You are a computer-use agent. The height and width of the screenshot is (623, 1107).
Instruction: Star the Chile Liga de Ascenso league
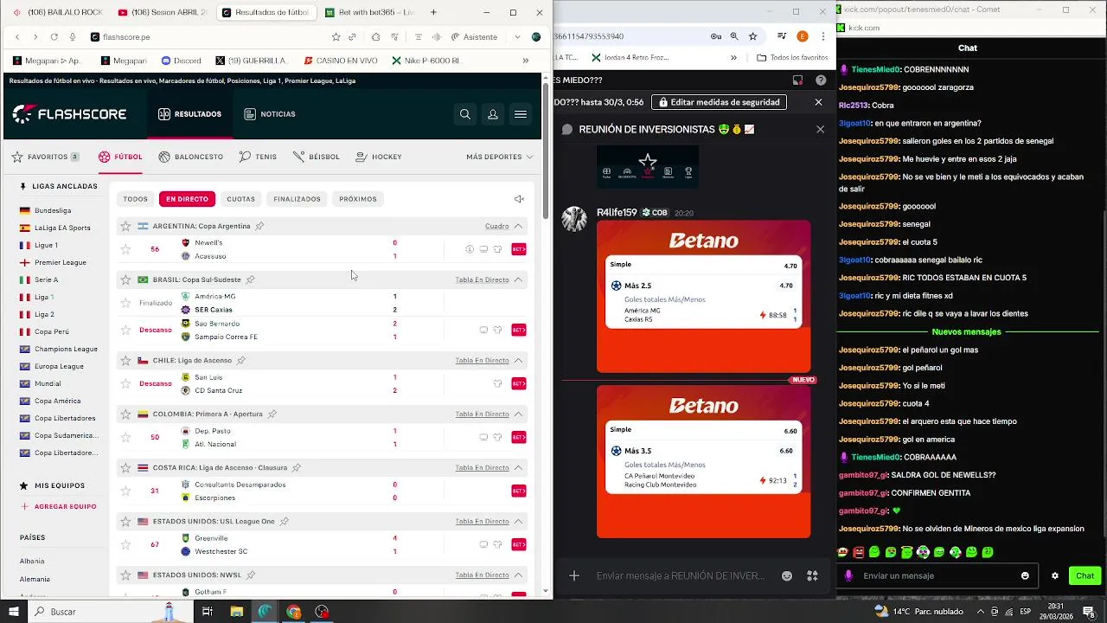125,361
